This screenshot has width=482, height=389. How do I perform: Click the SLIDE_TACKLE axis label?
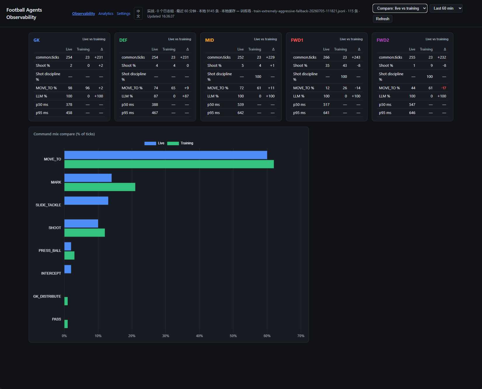click(48, 205)
